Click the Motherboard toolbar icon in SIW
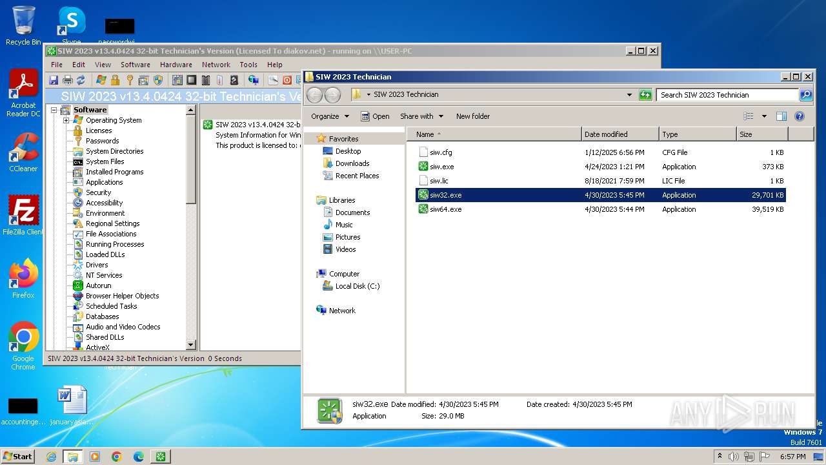Screen dimensions: 826x465 pyautogui.click(x=177, y=80)
